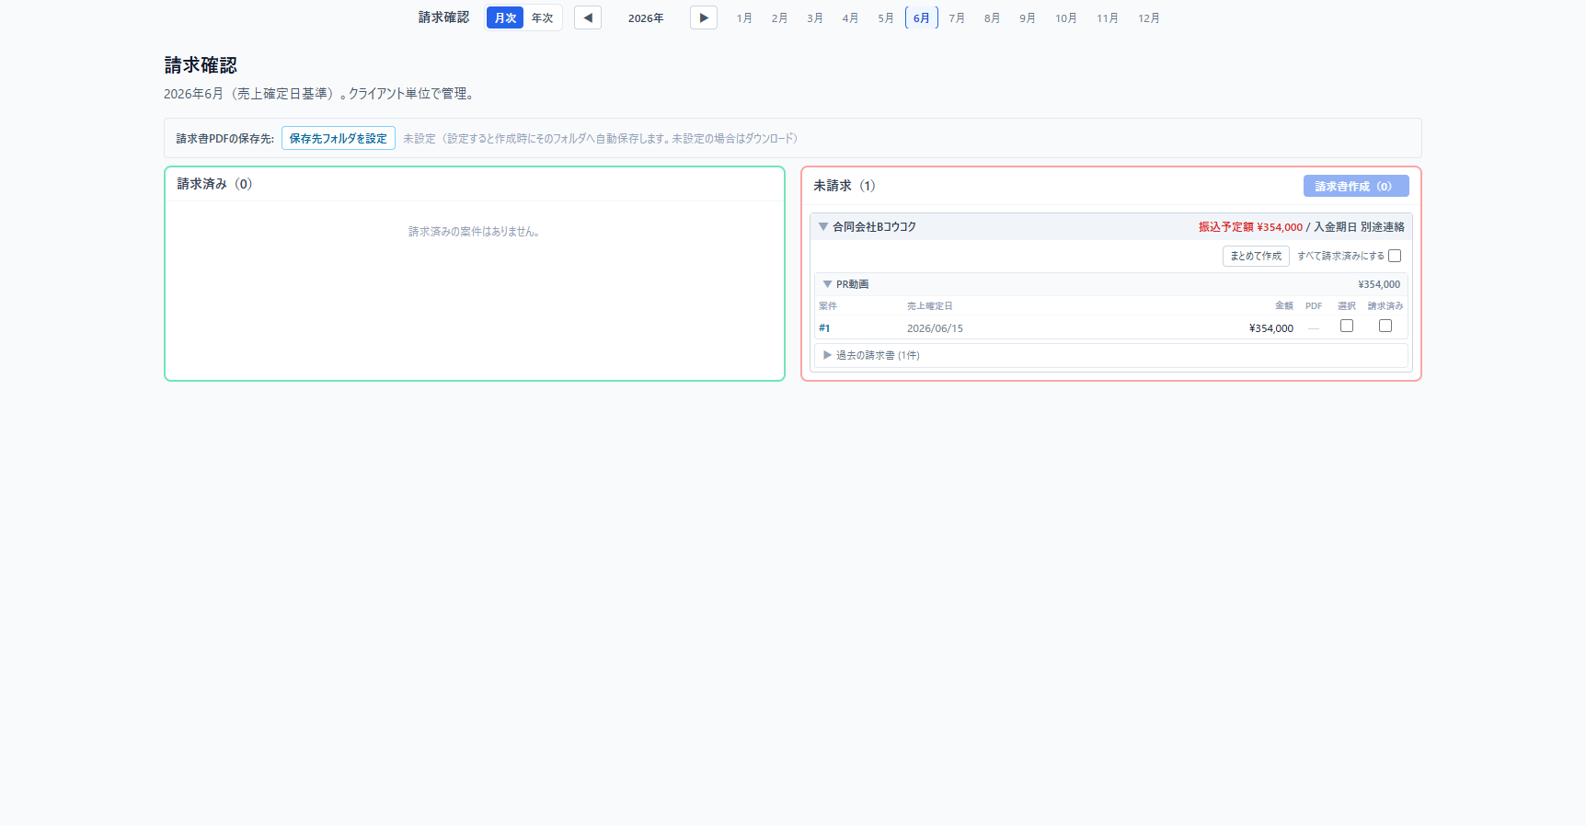Select the 7月 month tab
Screen dimensions: 1586x826
point(957,17)
